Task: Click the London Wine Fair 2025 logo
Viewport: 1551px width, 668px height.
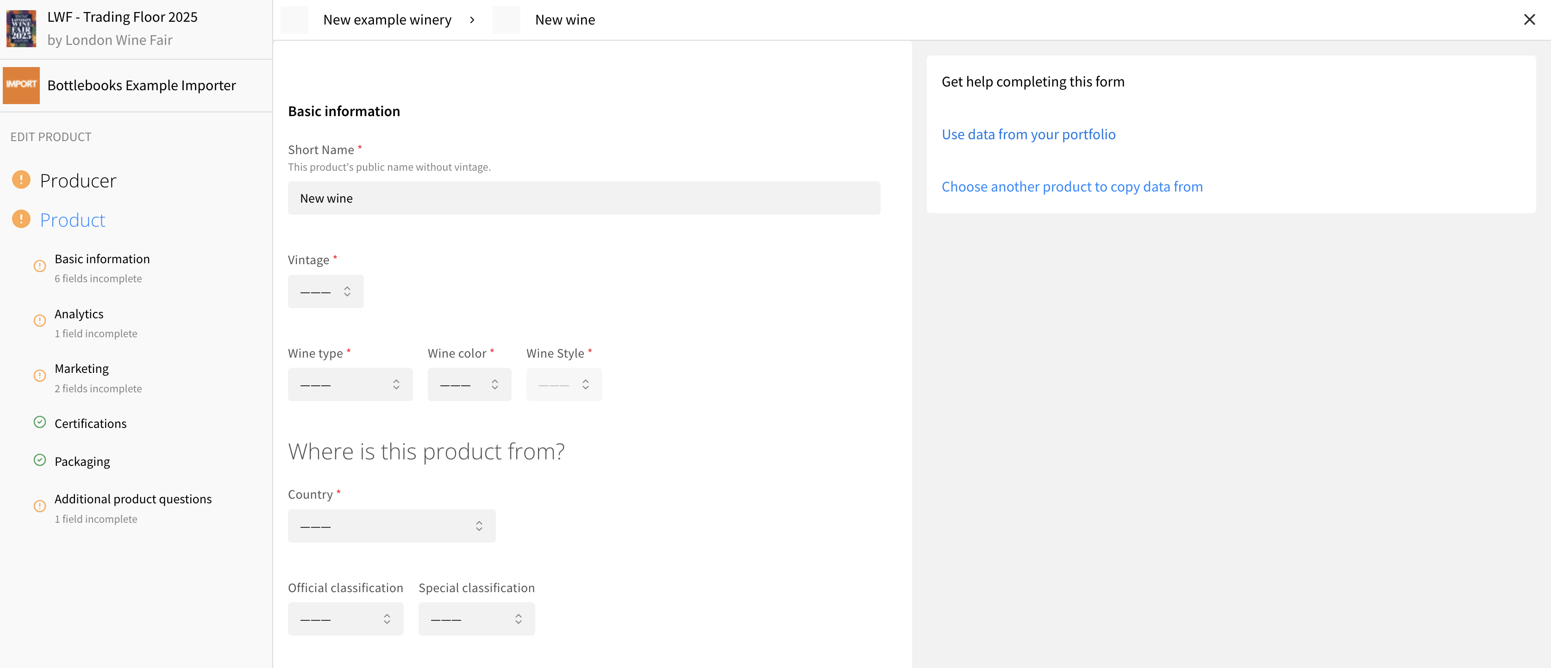Action: point(21,28)
